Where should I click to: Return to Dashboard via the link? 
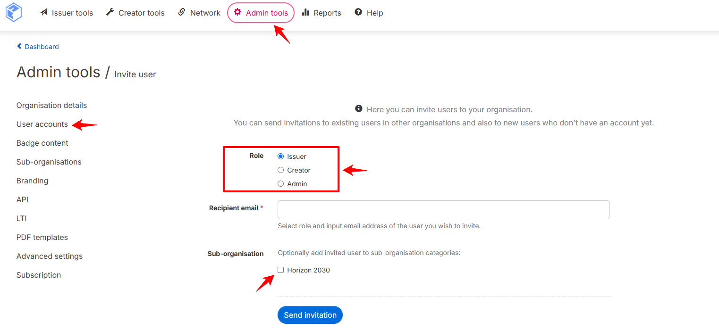[42, 47]
